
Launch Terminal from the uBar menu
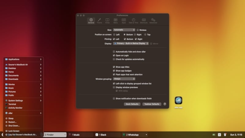point(23,104)
